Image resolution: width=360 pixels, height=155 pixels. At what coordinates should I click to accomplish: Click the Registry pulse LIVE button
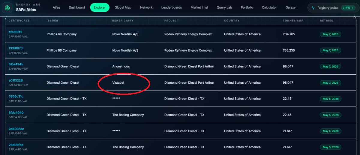(x=333, y=8)
